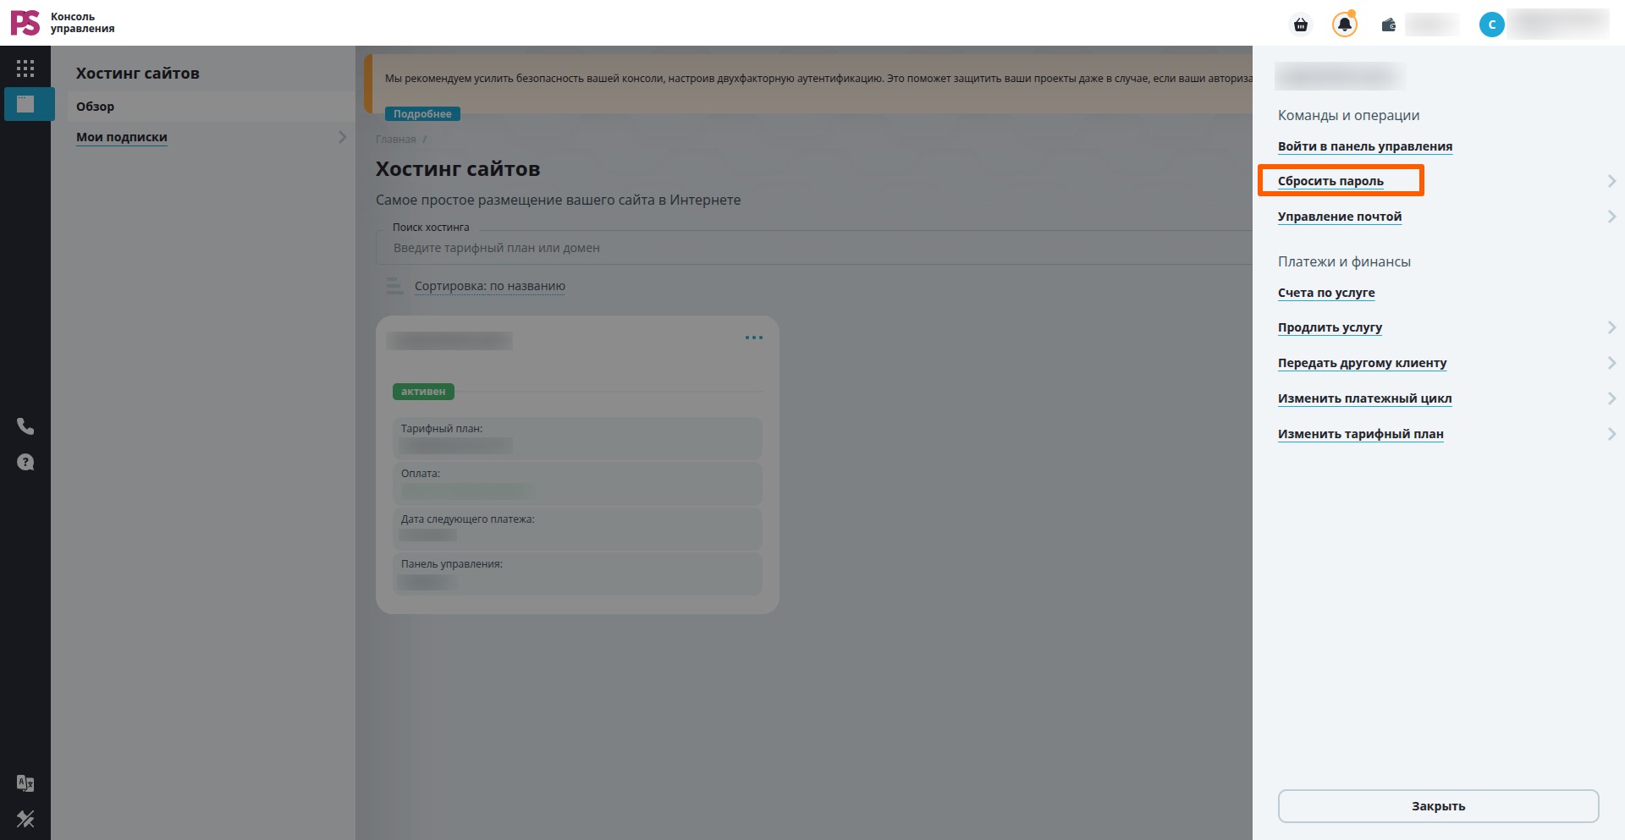The height and width of the screenshot is (840, 1625).
Task: Open sorting option Сортировка: по названию
Action: [490, 286]
